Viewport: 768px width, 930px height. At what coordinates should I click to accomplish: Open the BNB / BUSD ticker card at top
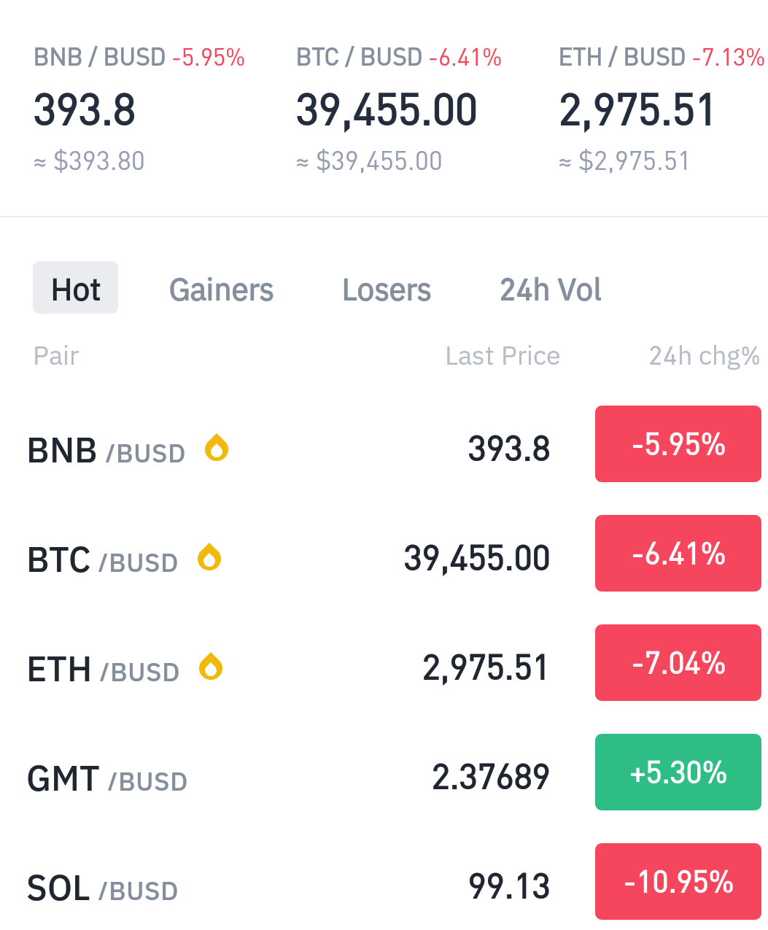click(x=139, y=109)
